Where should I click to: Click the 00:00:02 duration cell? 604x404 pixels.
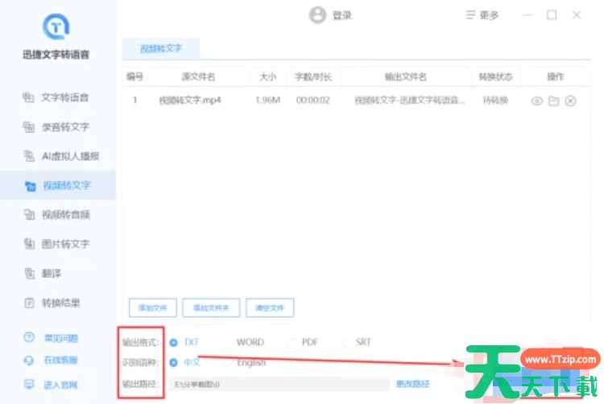pyautogui.click(x=312, y=101)
